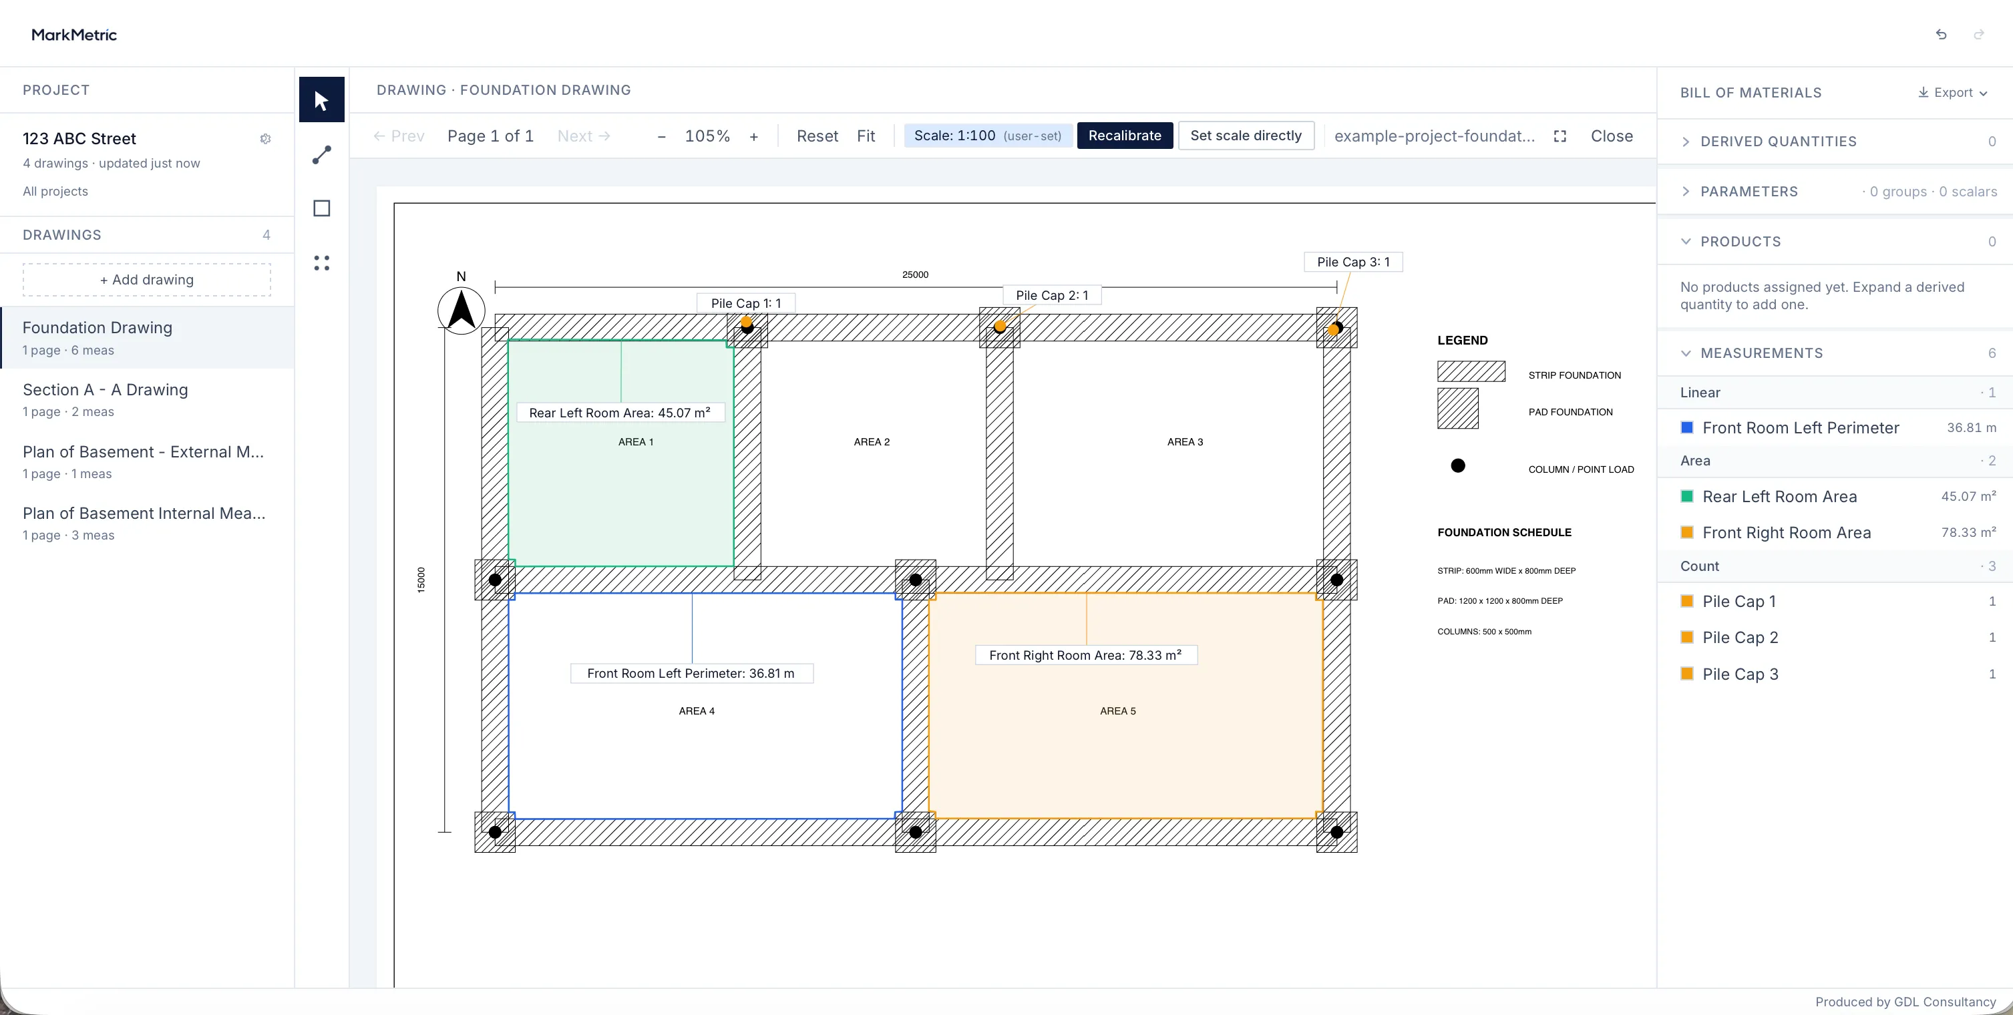Open project settings gear icon
The width and height of the screenshot is (2013, 1015).
pyautogui.click(x=266, y=138)
